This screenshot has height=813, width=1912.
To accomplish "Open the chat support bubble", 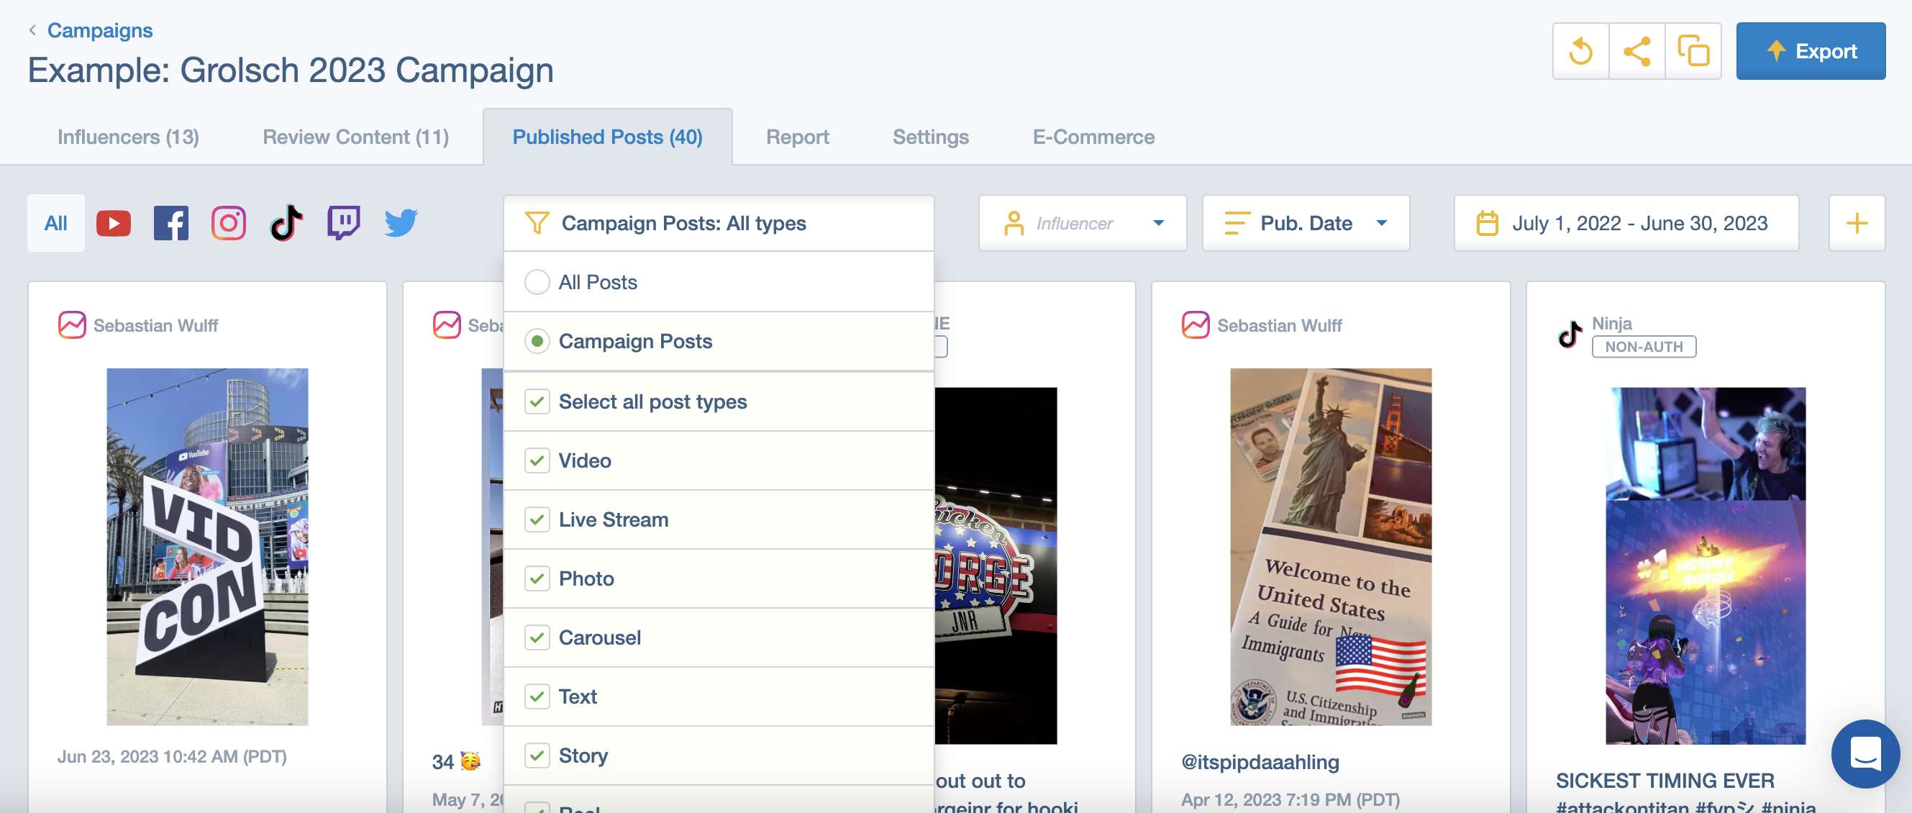I will point(1865,753).
